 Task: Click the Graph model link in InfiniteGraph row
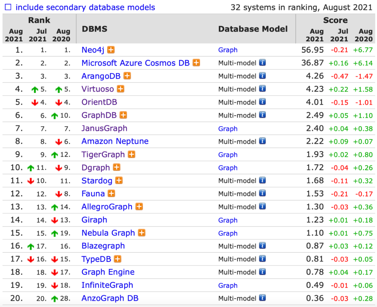tap(228, 285)
